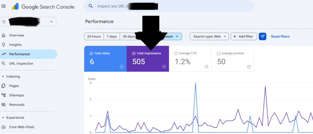This screenshot has height=134, width=313.
Task: Toggle the Total impressions checkbox
Action: (134, 53)
